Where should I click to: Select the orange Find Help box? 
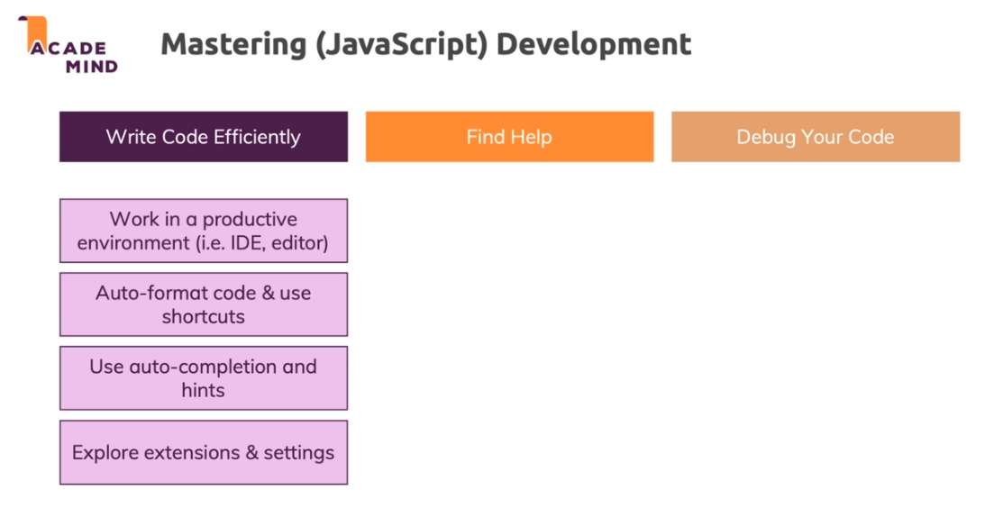[x=509, y=137]
